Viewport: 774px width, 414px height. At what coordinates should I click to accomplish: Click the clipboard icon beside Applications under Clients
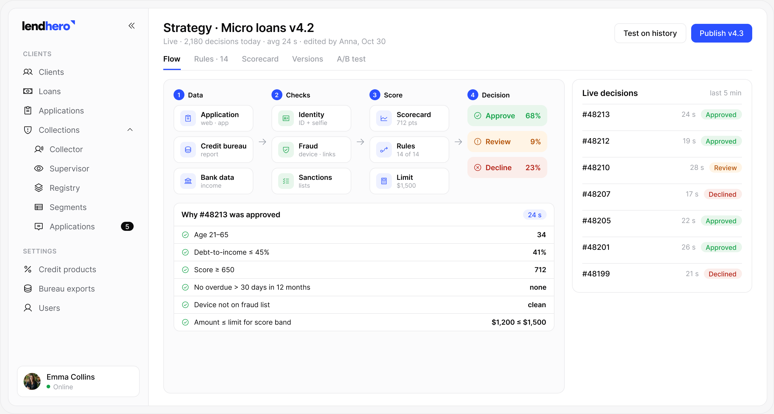point(28,111)
